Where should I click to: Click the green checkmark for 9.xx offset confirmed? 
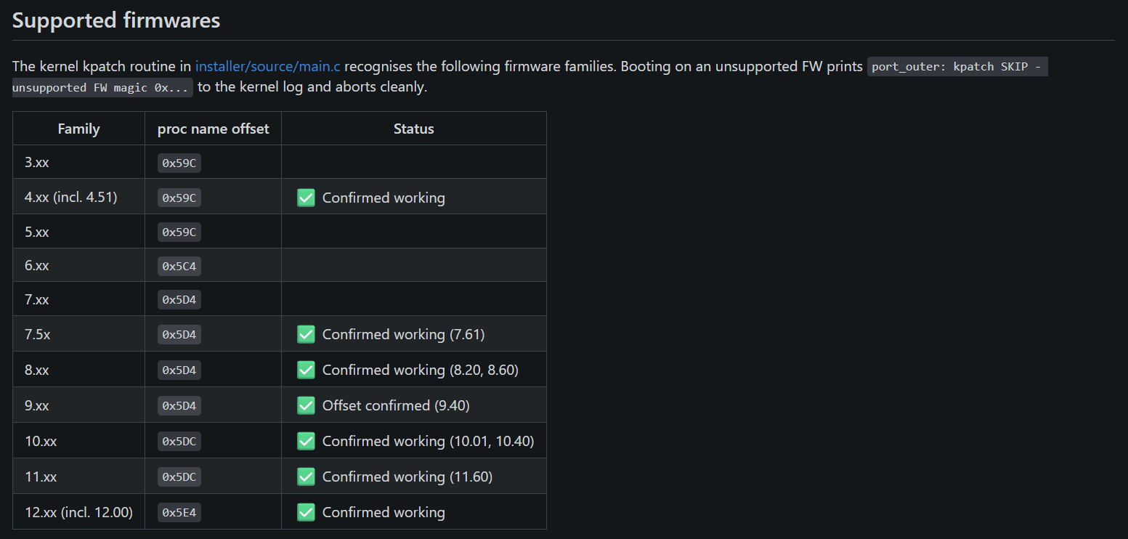(x=306, y=405)
